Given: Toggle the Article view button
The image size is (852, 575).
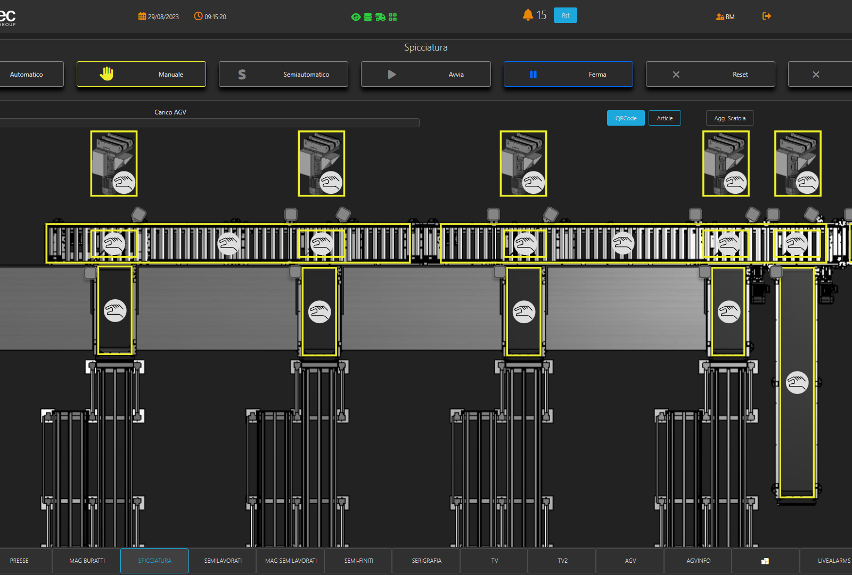Looking at the screenshot, I should (x=665, y=118).
